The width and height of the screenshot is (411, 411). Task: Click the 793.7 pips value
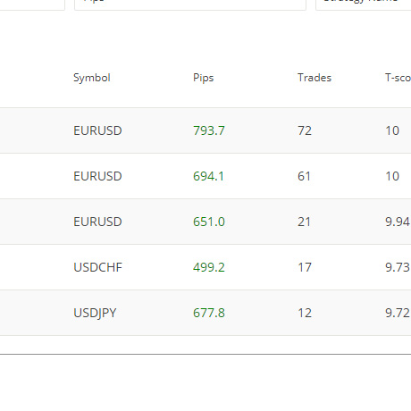[209, 130]
